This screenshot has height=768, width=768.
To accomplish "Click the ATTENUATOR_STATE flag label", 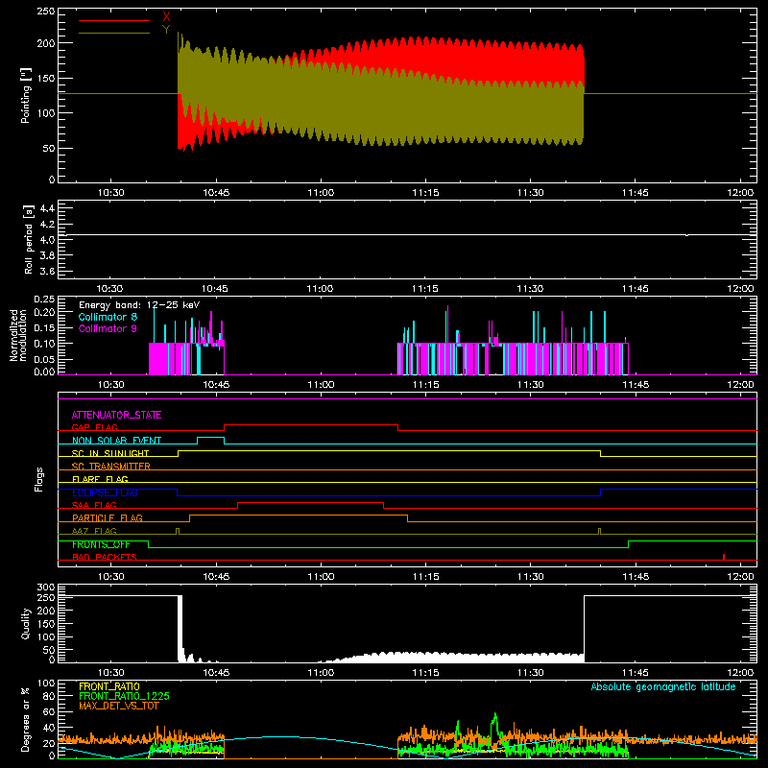I will (x=116, y=415).
